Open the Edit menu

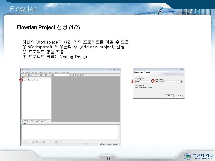pos(36,72)
